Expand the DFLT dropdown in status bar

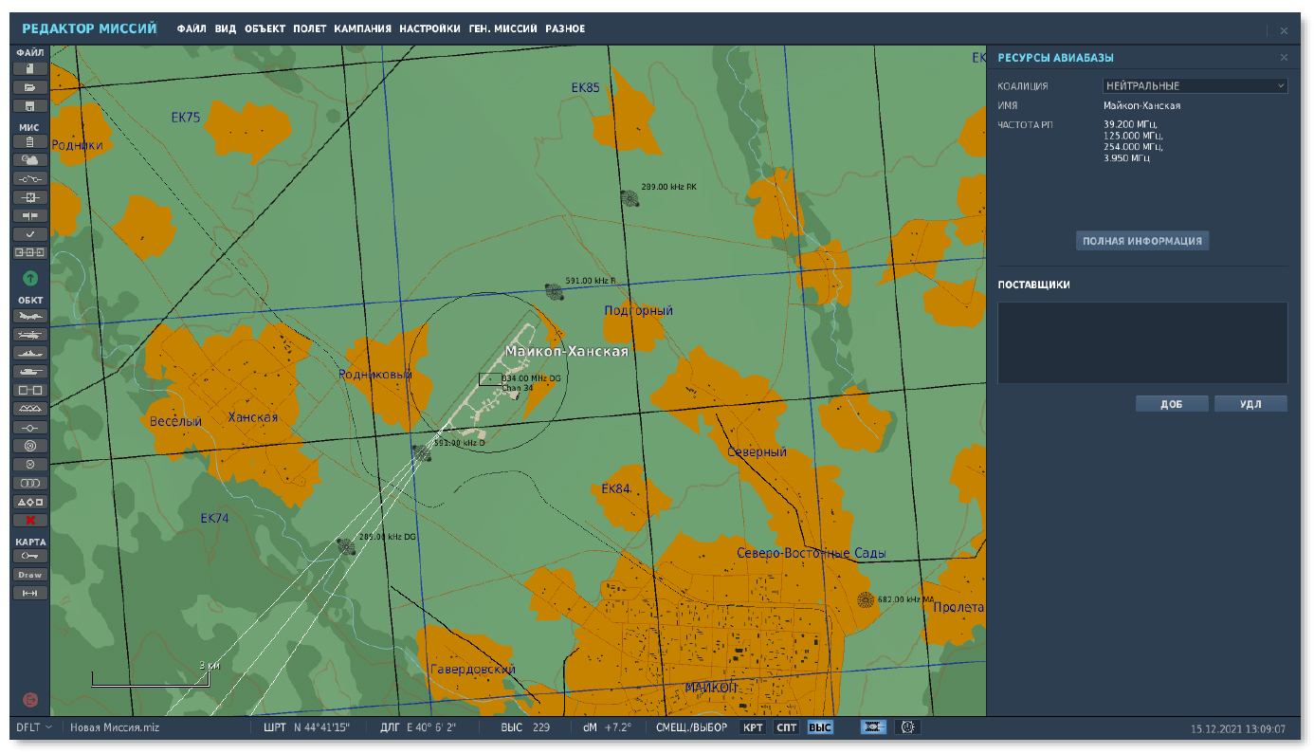click(34, 727)
